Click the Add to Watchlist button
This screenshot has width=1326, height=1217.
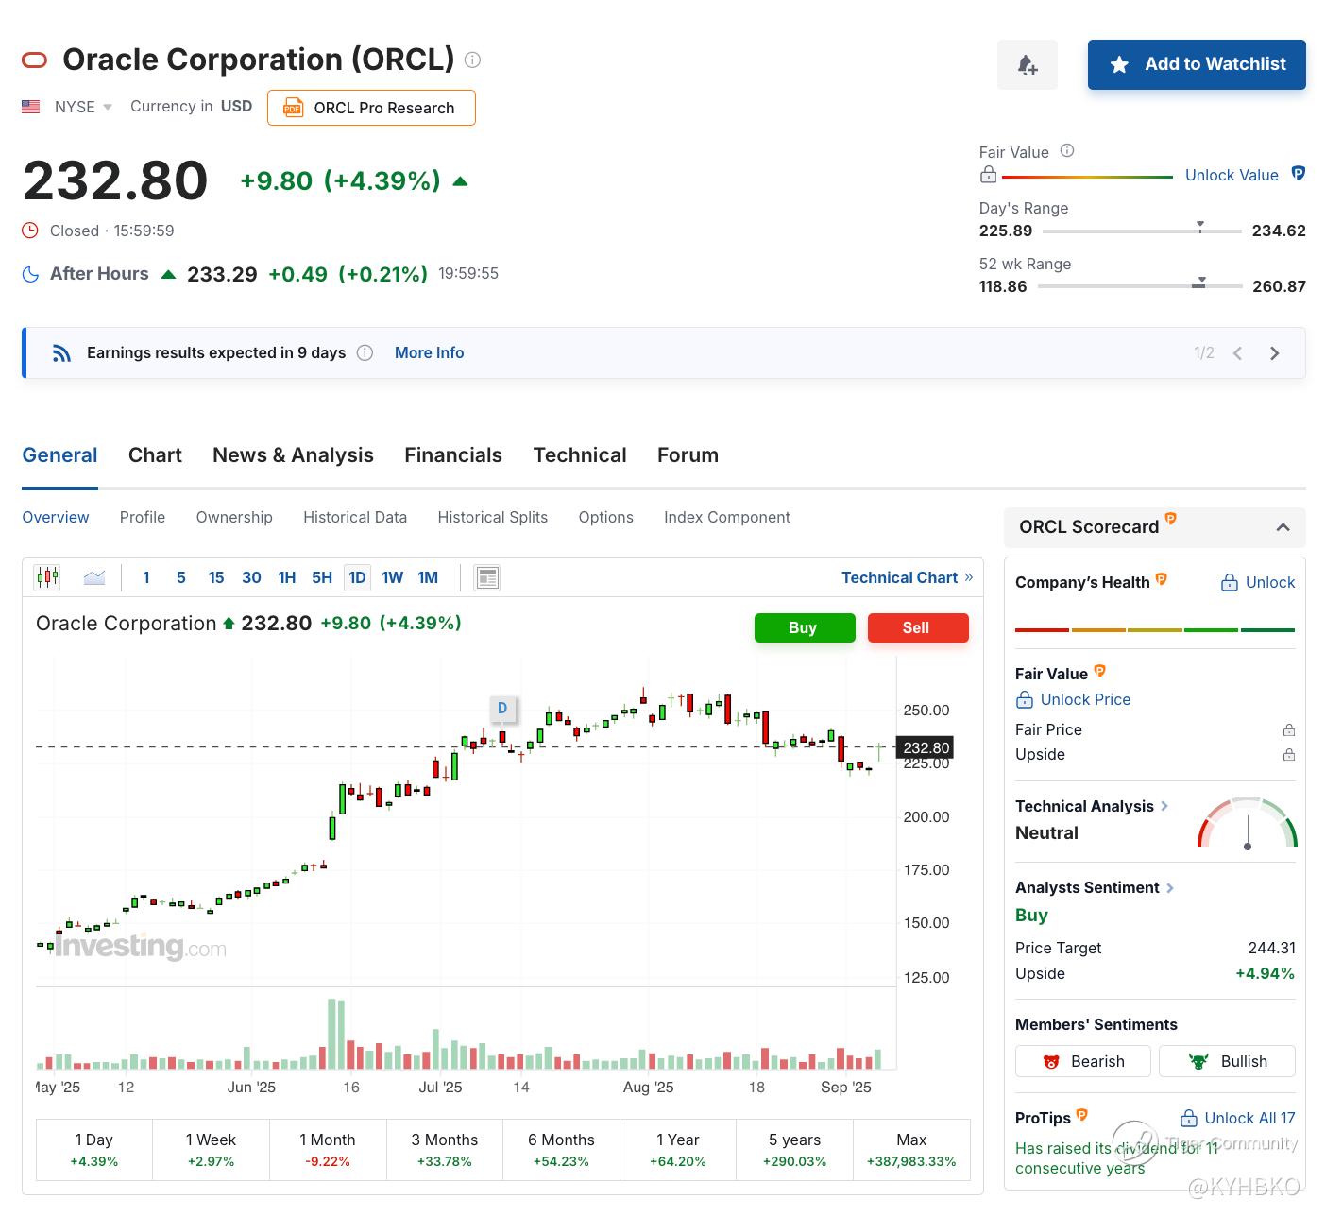[x=1196, y=64]
